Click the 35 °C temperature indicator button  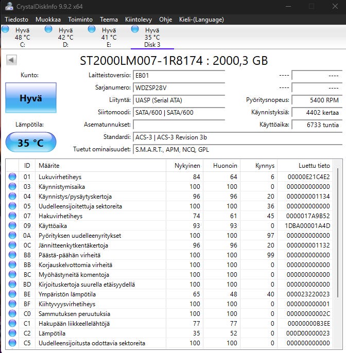[31, 142]
